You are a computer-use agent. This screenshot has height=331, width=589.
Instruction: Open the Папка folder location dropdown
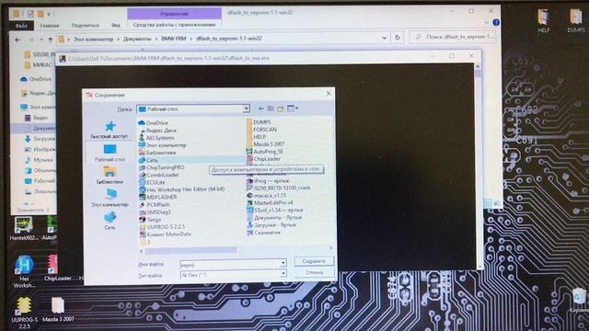click(x=246, y=108)
